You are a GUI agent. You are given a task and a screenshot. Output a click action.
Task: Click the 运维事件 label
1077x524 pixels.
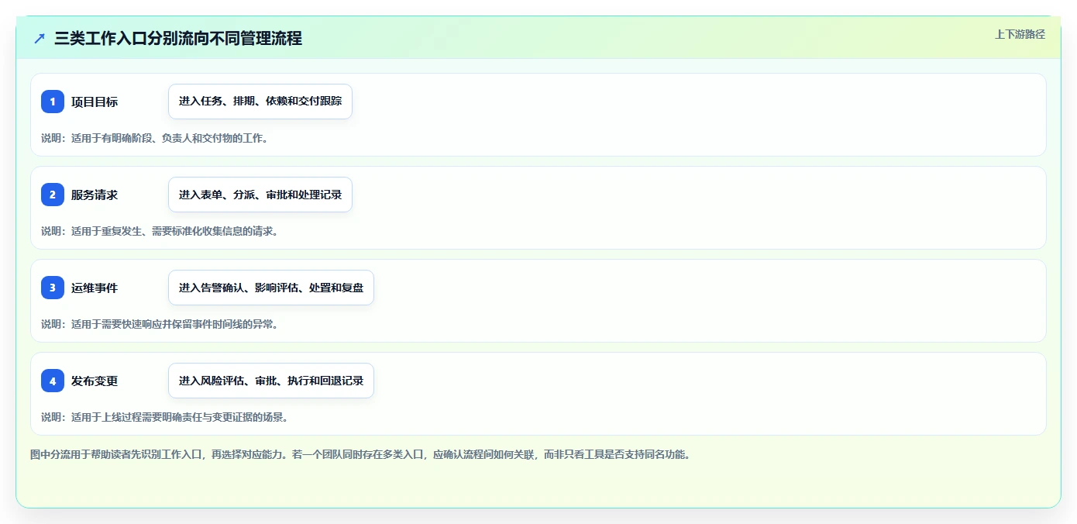click(x=95, y=288)
